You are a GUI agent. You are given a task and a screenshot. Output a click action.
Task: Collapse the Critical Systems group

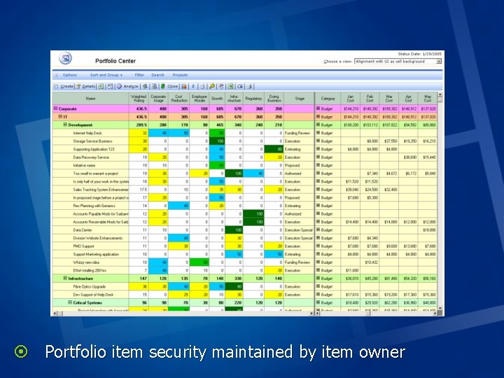70,302
